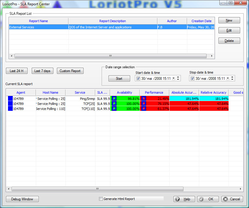Click the red performance indicator icon for TCP[25]
This screenshot has width=249, height=208.
(143, 103)
